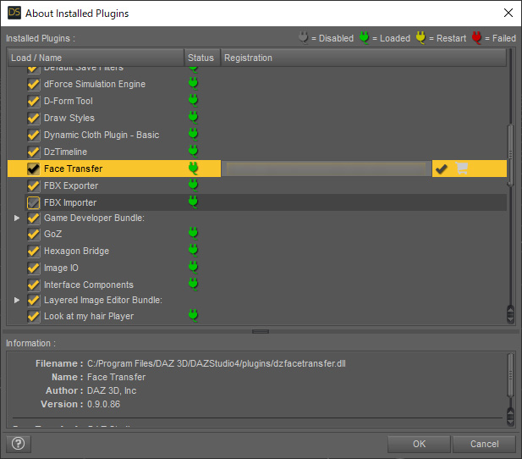Click the Registration column header

pyautogui.click(x=363, y=58)
